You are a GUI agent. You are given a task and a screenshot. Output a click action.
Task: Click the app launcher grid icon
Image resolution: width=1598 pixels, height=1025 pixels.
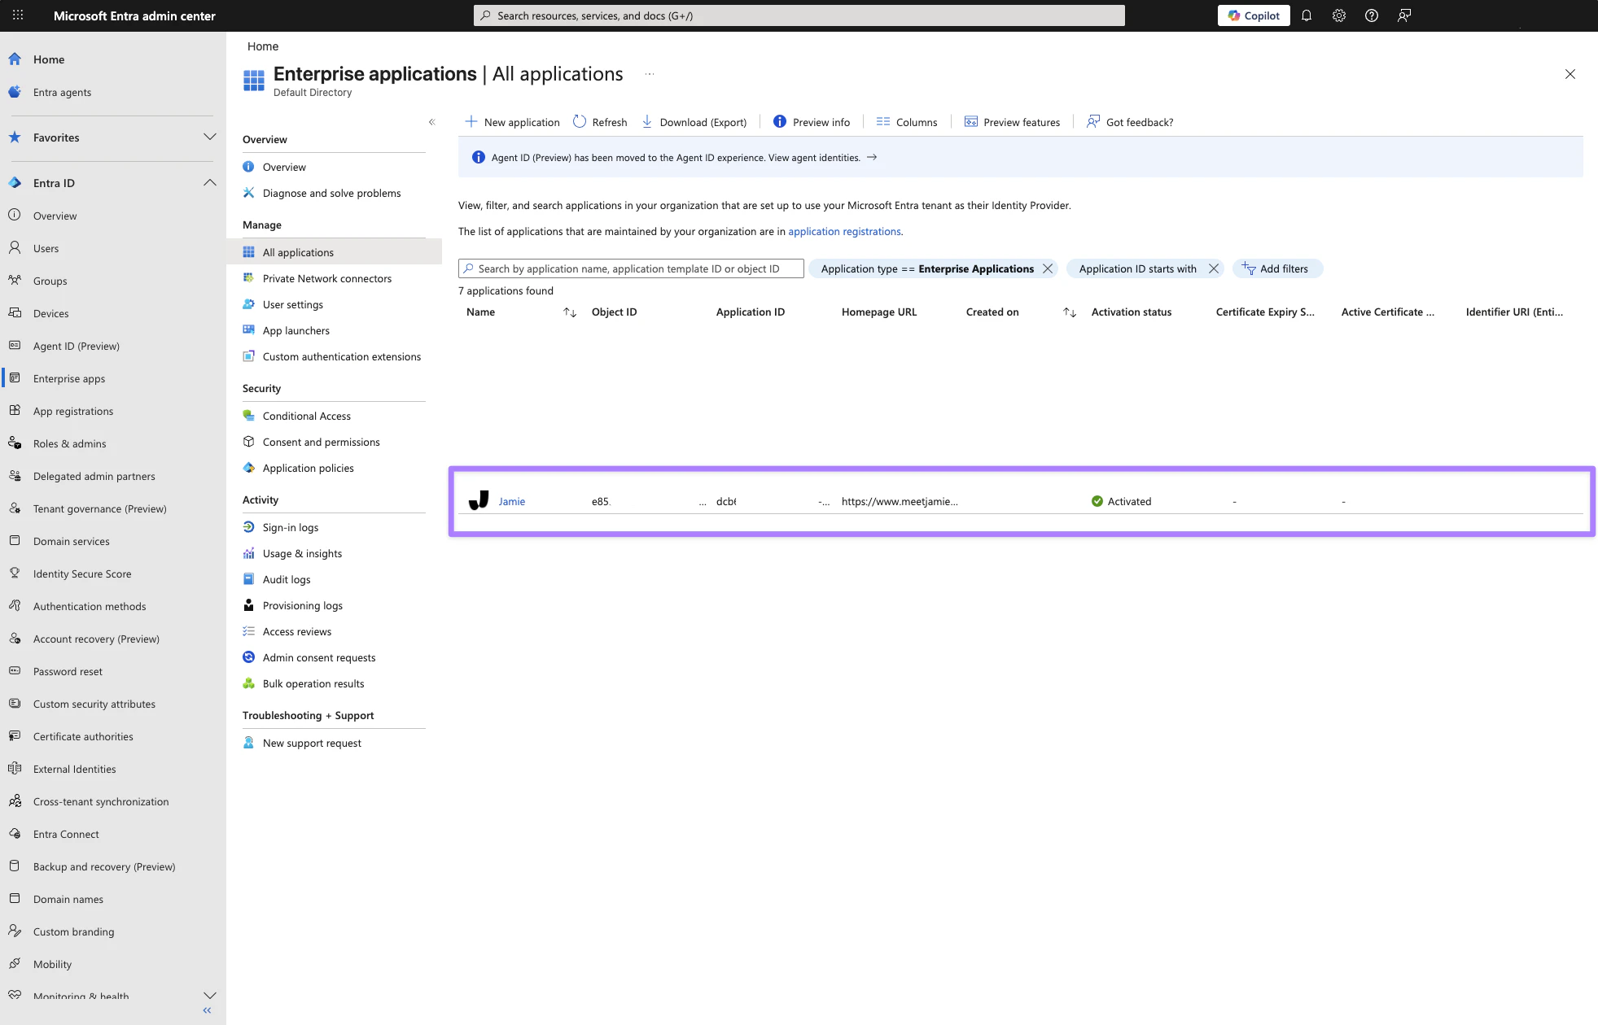[x=18, y=15]
